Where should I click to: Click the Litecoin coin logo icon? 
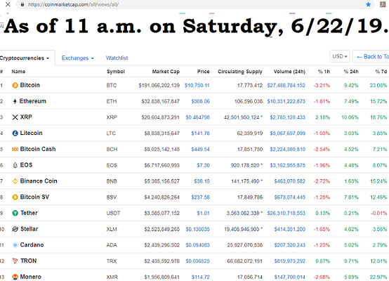coord(15,133)
